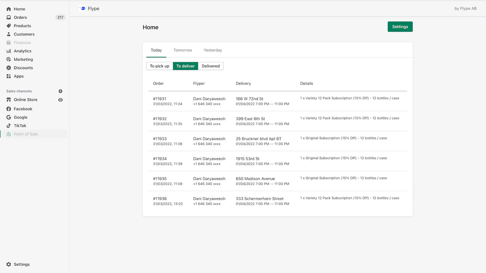Viewport: 486px width, 273px height.
Task: Click the Discounts percent badge icon
Action: click(x=9, y=68)
